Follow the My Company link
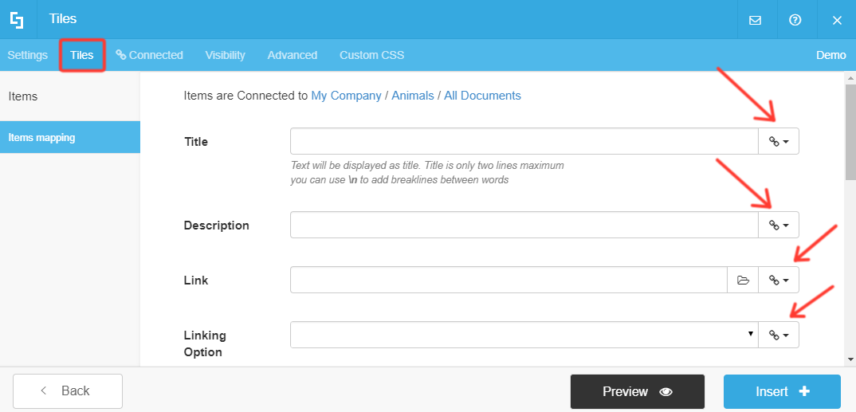The width and height of the screenshot is (856, 412). tap(346, 96)
